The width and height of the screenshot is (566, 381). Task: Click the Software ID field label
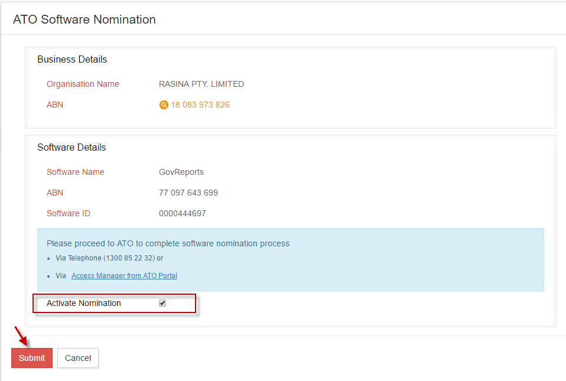69,213
